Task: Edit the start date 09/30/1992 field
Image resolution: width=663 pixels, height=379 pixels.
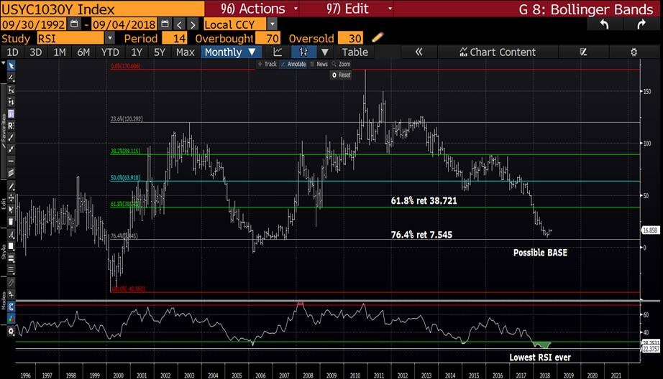Action: [33, 24]
